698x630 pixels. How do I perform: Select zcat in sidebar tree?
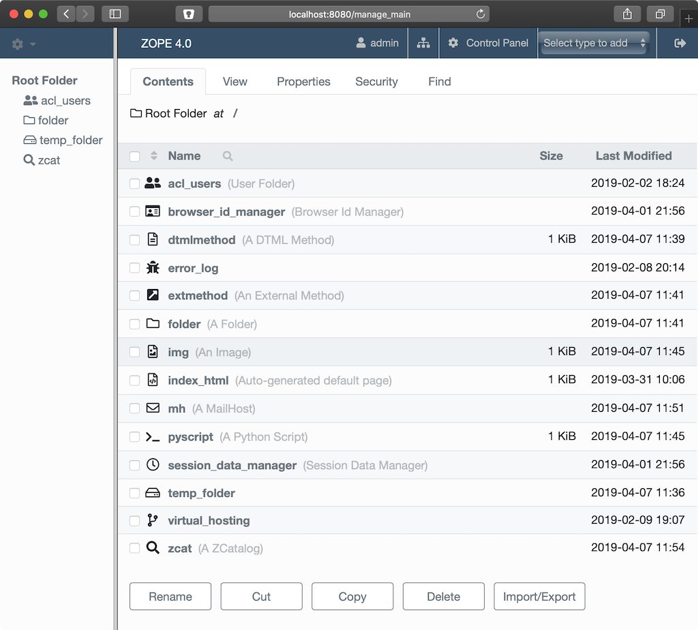coord(42,160)
